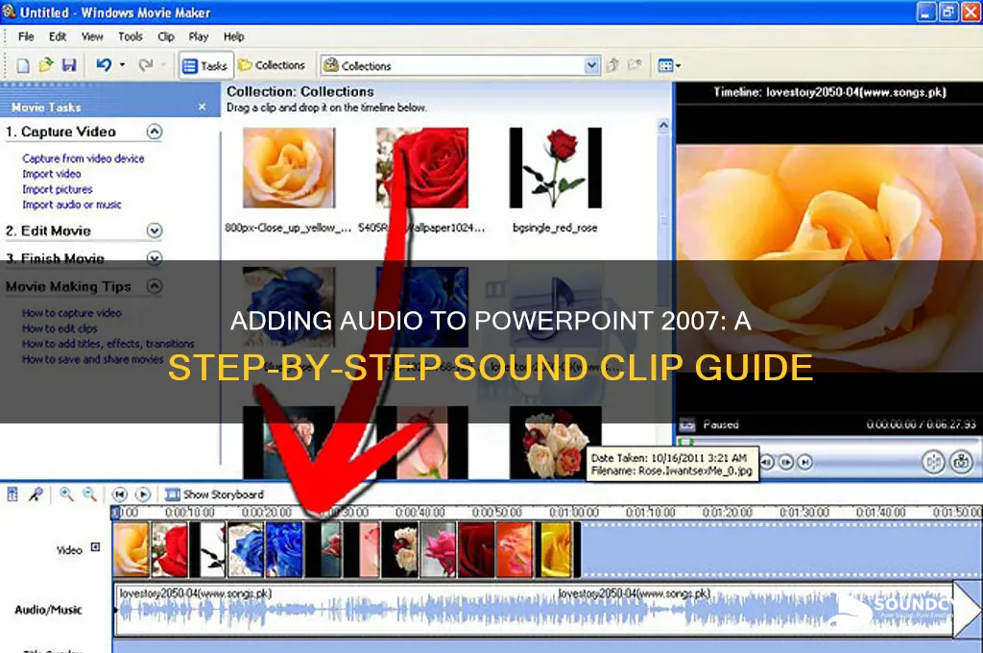Zoom out the timeline with magnifier minus

click(x=89, y=495)
